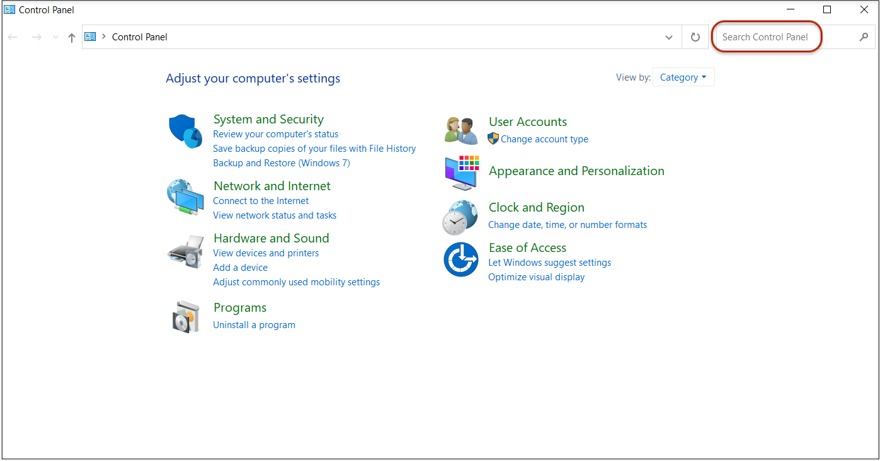The image size is (880, 461).
Task: Click the back navigation arrow
Action: click(x=13, y=37)
